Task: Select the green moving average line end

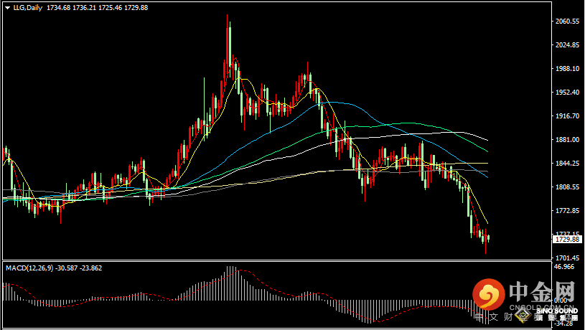Action: tap(487, 151)
